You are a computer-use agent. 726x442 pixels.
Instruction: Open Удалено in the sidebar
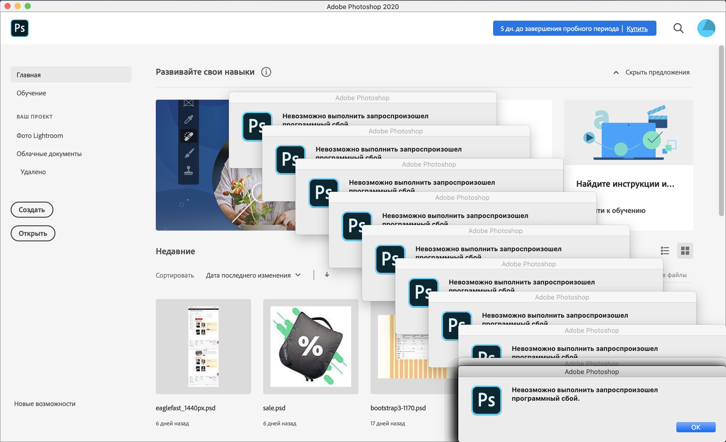point(33,172)
